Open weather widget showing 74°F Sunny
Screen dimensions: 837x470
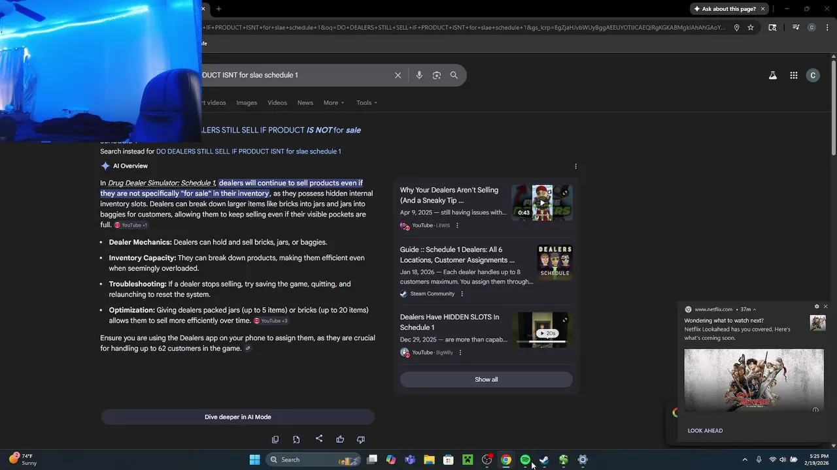click(23, 460)
